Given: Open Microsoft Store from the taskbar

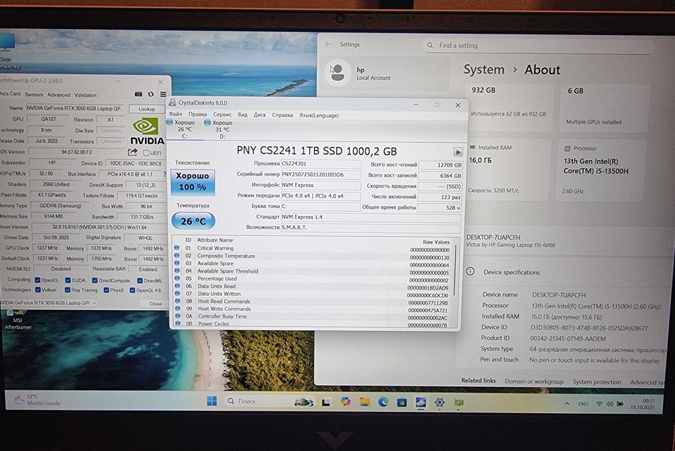Looking at the screenshot, I should tap(402, 402).
